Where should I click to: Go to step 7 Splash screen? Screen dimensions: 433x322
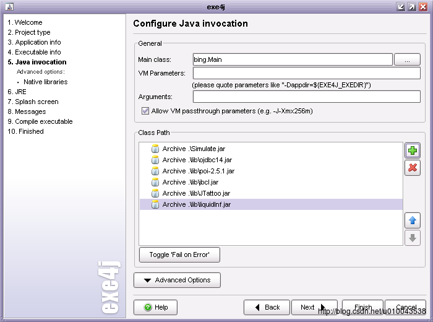point(33,102)
